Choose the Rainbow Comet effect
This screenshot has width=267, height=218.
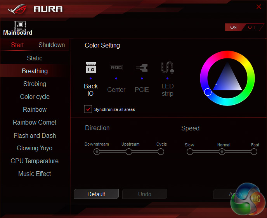point(35,122)
